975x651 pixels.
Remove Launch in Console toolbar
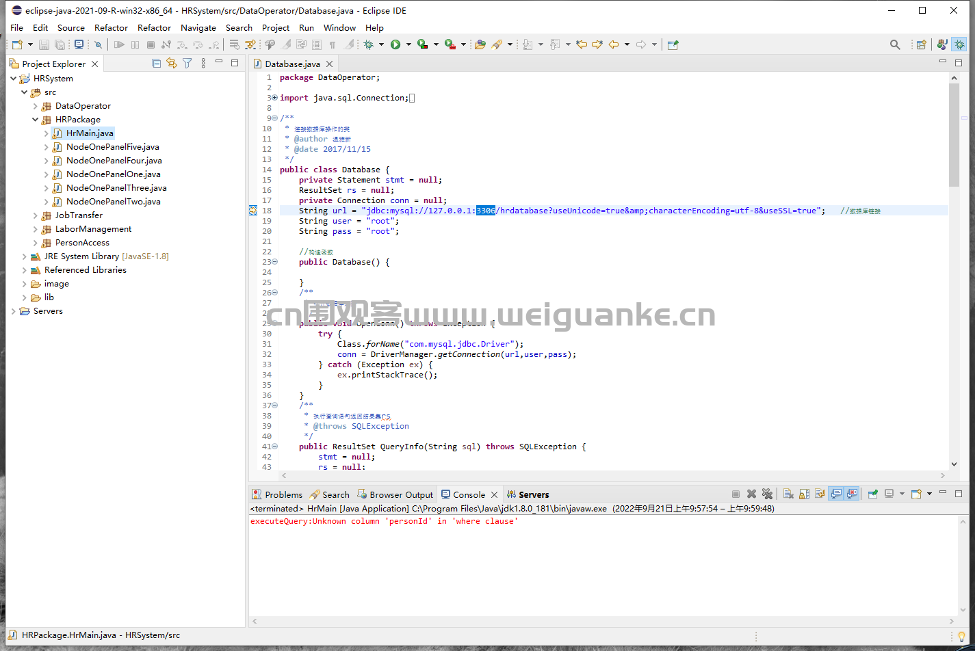(x=751, y=494)
